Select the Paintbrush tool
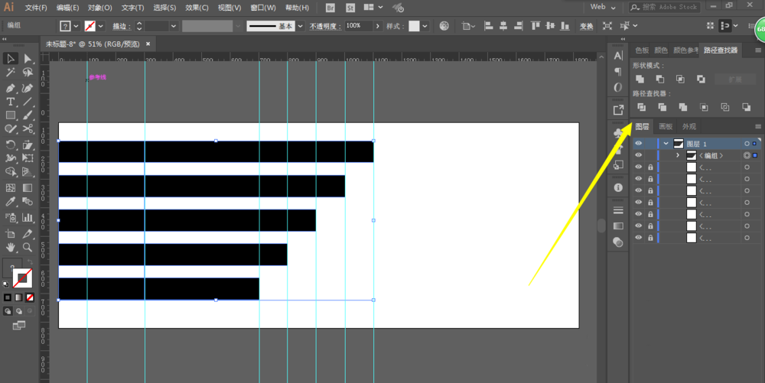This screenshot has height=383, width=765. point(28,115)
